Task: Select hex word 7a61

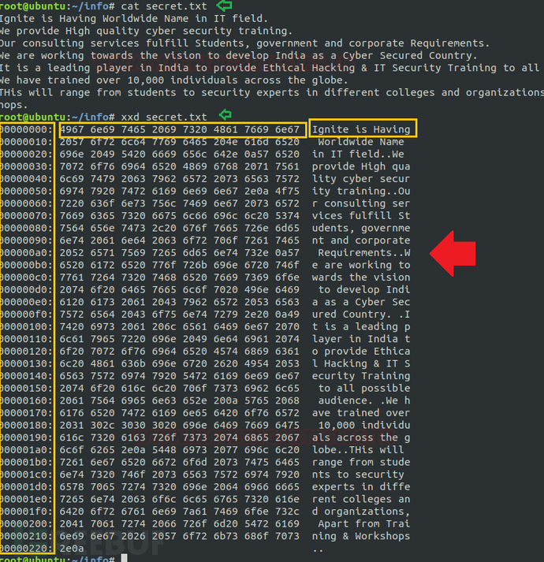Action: [195, 512]
